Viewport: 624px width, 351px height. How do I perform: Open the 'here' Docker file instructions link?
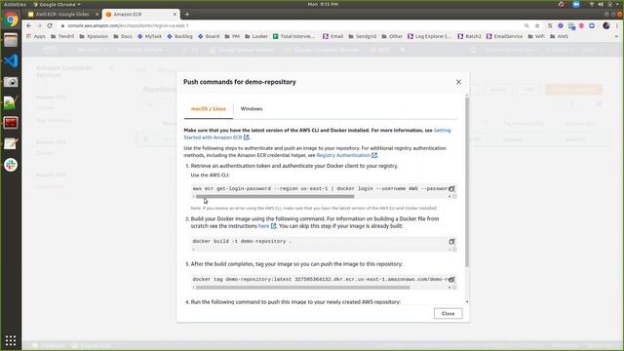(x=266, y=226)
